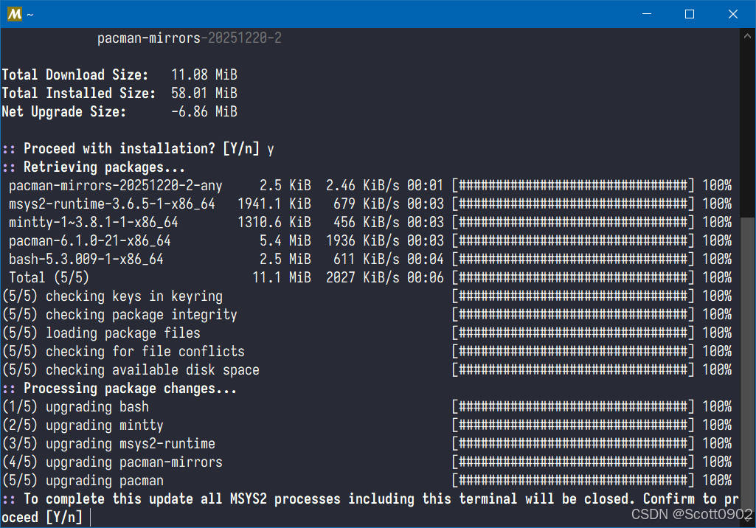Click 'pacman-6.1.0-21-x86_64' package name

click(90, 240)
